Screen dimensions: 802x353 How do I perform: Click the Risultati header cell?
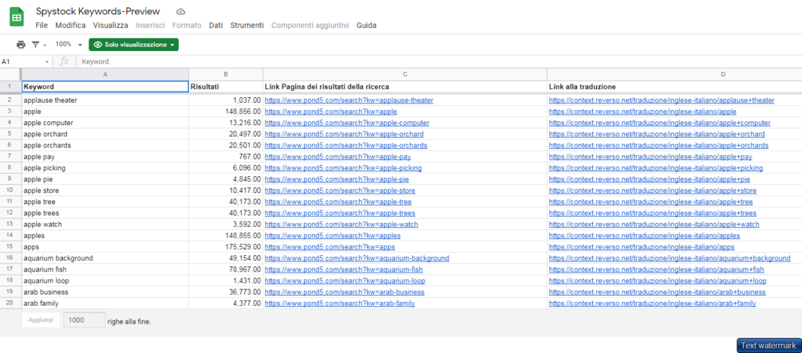pyautogui.click(x=226, y=87)
